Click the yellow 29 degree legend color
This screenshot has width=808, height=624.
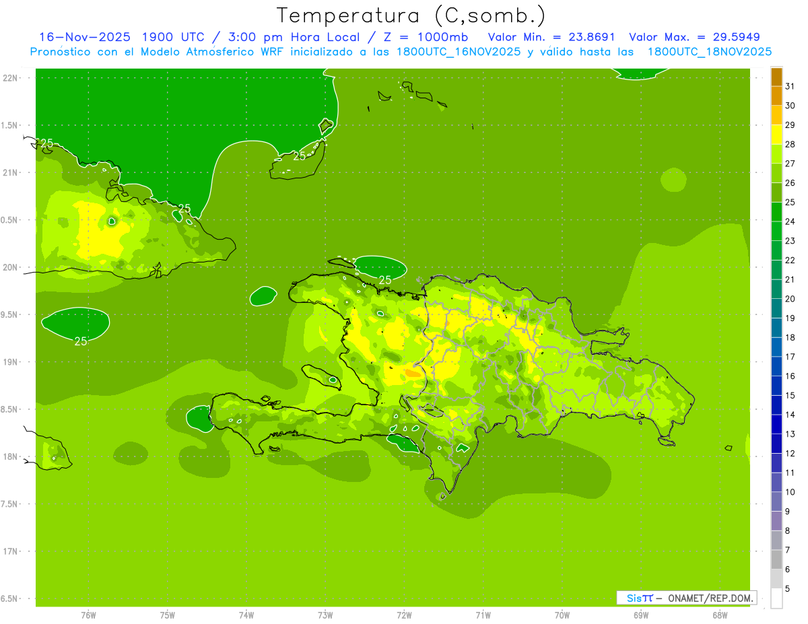point(776,116)
